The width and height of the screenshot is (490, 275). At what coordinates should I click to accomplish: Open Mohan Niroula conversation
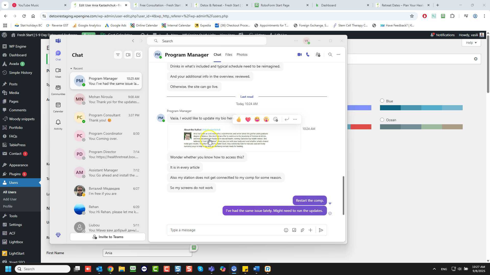tap(106, 99)
